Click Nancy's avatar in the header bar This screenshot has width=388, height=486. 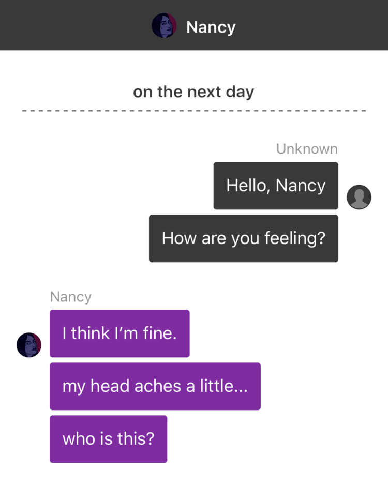coord(164,25)
